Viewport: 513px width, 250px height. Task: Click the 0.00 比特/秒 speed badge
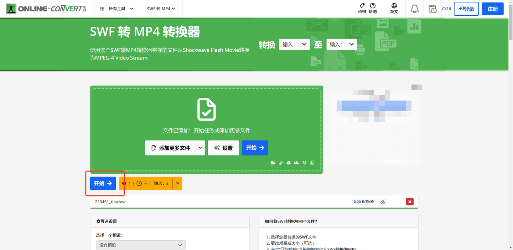click(x=363, y=202)
